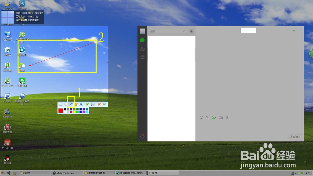Pick cyan color swatch
Image resolution: width=313 pixels, height=176 pixels.
87,112
